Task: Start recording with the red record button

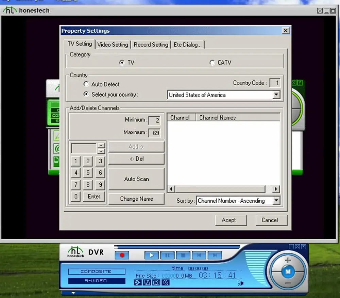Action: click(122, 255)
